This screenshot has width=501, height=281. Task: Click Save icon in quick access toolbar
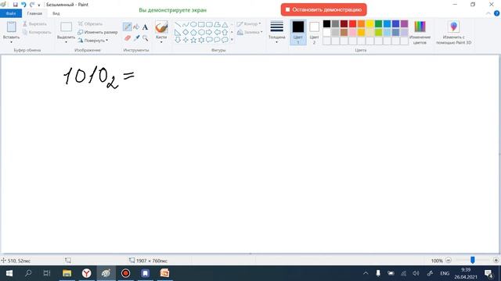tap(15, 5)
